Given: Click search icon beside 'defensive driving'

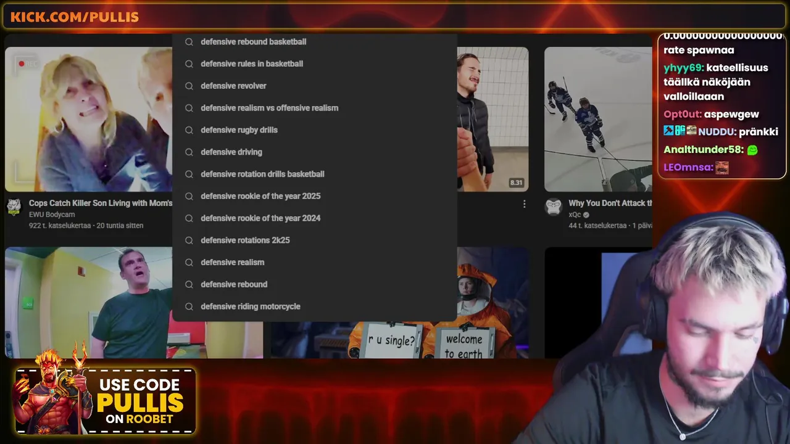Looking at the screenshot, I should tap(189, 152).
